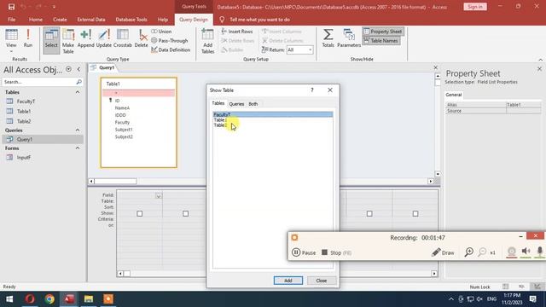
Task: Click the Tell me lightbulb search
Action: point(222,20)
